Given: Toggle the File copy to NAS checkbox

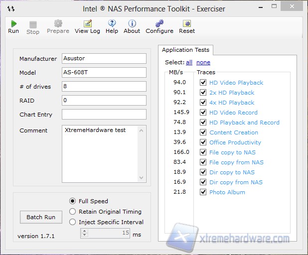Looking at the screenshot, I should click(x=203, y=152).
